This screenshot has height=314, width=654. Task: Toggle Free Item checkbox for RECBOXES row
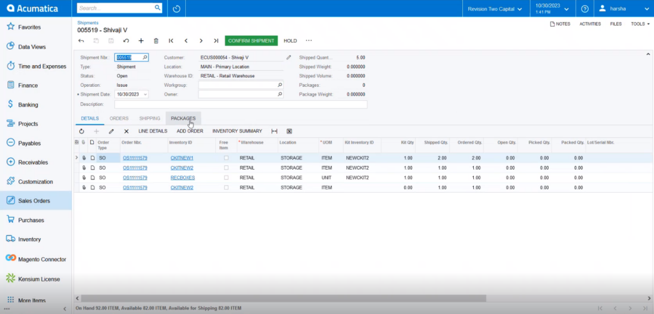(x=226, y=177)
